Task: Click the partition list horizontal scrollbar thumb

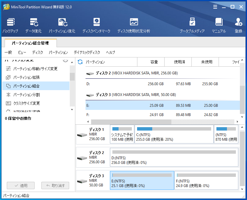Action: 131,122
